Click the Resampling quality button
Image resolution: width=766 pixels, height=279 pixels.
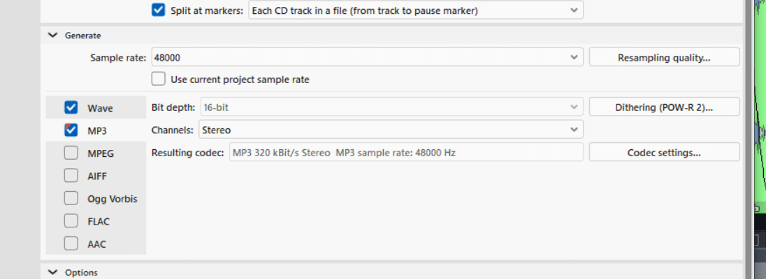point(664,57)
